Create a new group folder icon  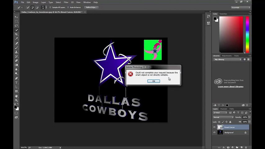click(x=237, y=147)
